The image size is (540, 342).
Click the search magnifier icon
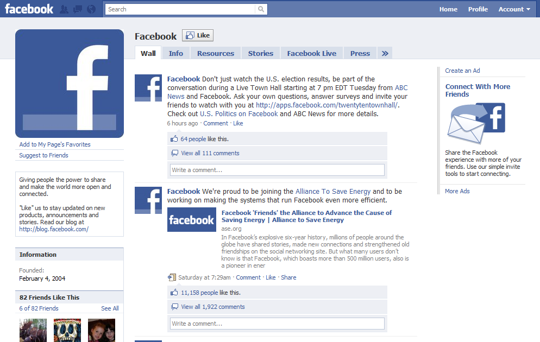(261, 9)
